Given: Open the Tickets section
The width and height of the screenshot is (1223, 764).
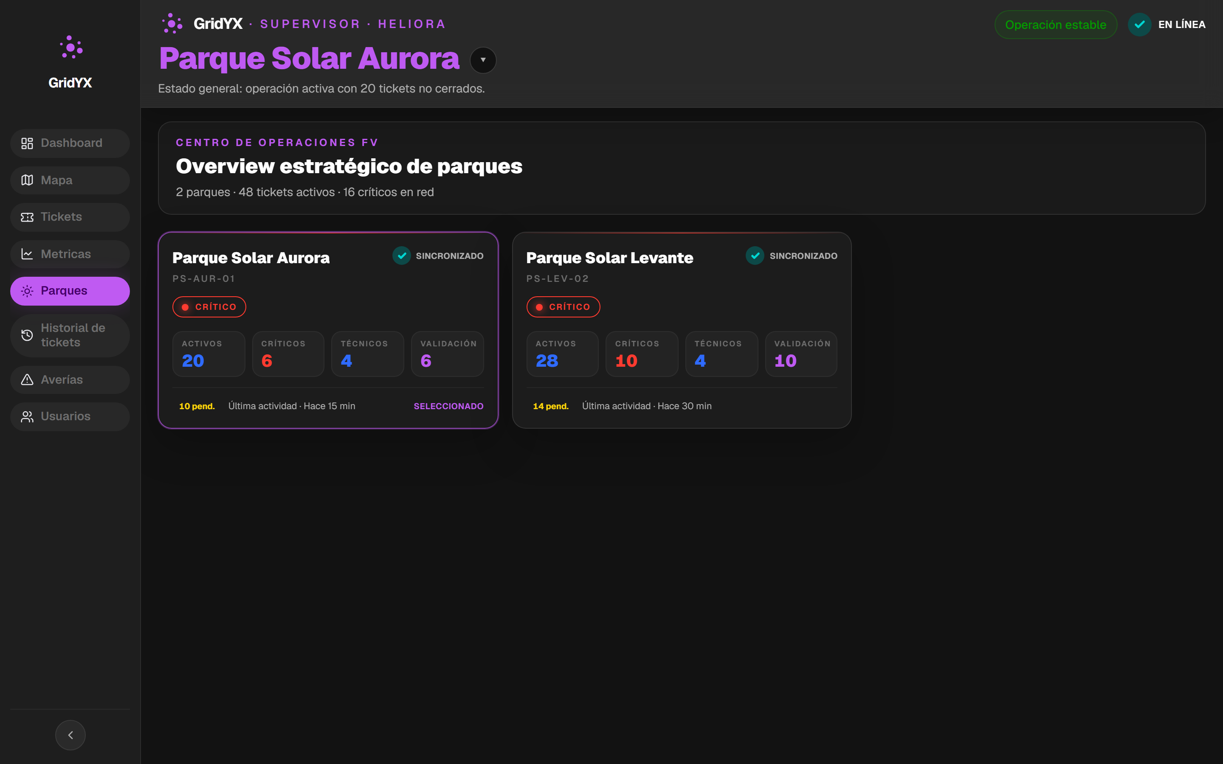Looking at the screenshot, I should [70, 217].
